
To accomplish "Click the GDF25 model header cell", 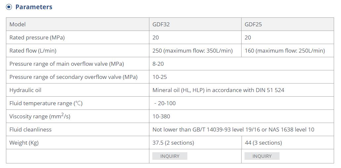I will 287,24.
